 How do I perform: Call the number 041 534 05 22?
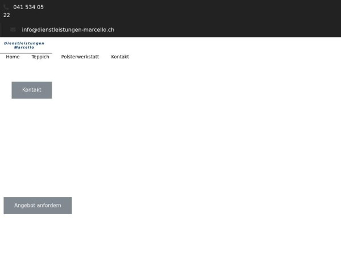[28, 7]
